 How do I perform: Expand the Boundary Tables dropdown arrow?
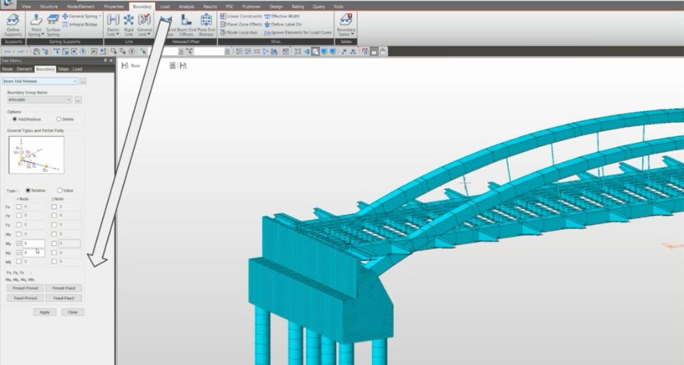click(x=352, y=35)
